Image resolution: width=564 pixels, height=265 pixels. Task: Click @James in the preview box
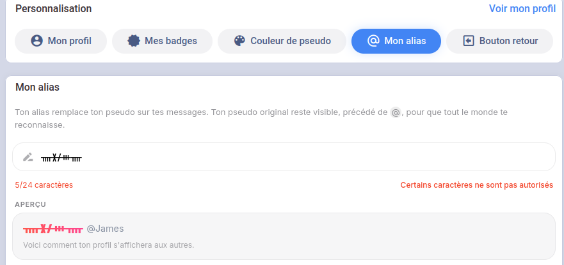pos(105,229)
